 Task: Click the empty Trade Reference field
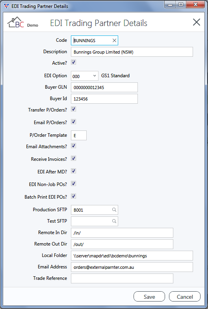(122, 278)
